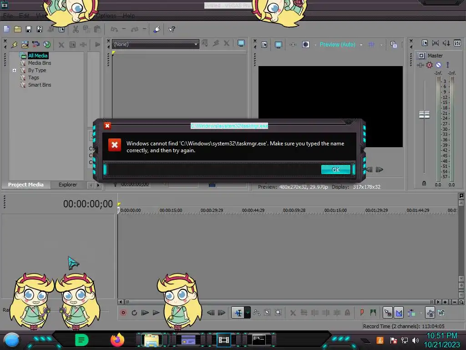This screenshot has width=466, height=350.
Task: Click the Save As icon in the toolbar
Action: tap(39, 29)
